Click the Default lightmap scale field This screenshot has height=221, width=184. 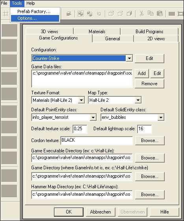click(x=145, y=129)
